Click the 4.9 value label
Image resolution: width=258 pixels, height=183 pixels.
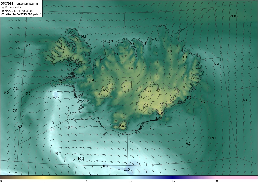[212, 138]
